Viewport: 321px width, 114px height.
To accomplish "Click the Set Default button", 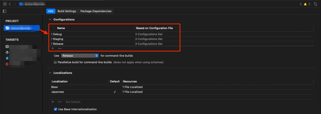I will [73, 102].
